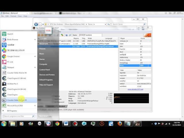Screen dimensions: 184x138
Task: Click the Search Game field in Explorer
Action: 129,24
